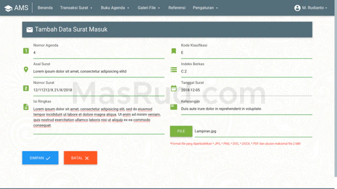The width and height of the screenshot is (337, 189).
Task: Click the storage icon beside Indeks Berkas
Action: [x=174, y=70]
